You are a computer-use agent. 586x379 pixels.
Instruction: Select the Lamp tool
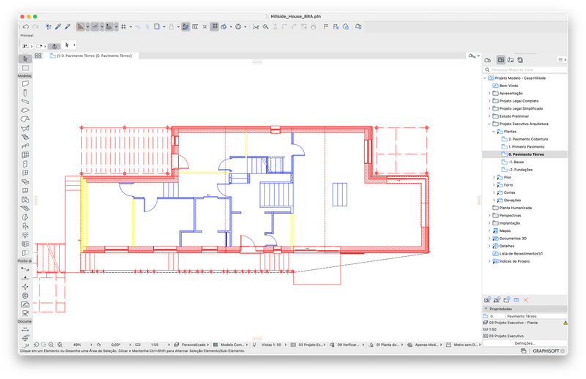[25, 235]
